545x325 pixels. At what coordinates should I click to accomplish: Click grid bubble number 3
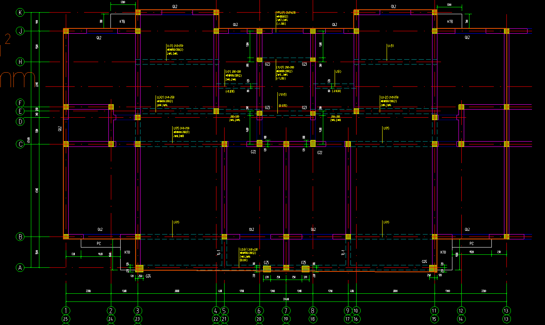click(138, 310)
